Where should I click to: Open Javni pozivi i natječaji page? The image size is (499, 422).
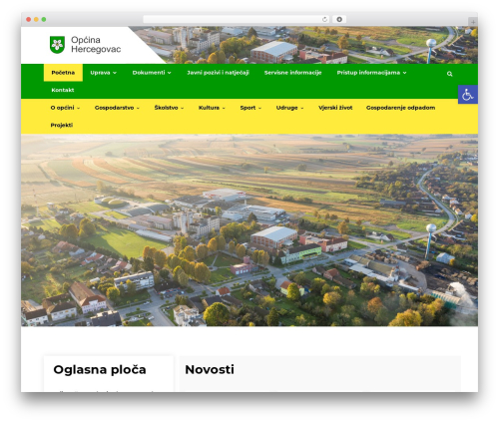coord(218,73)
